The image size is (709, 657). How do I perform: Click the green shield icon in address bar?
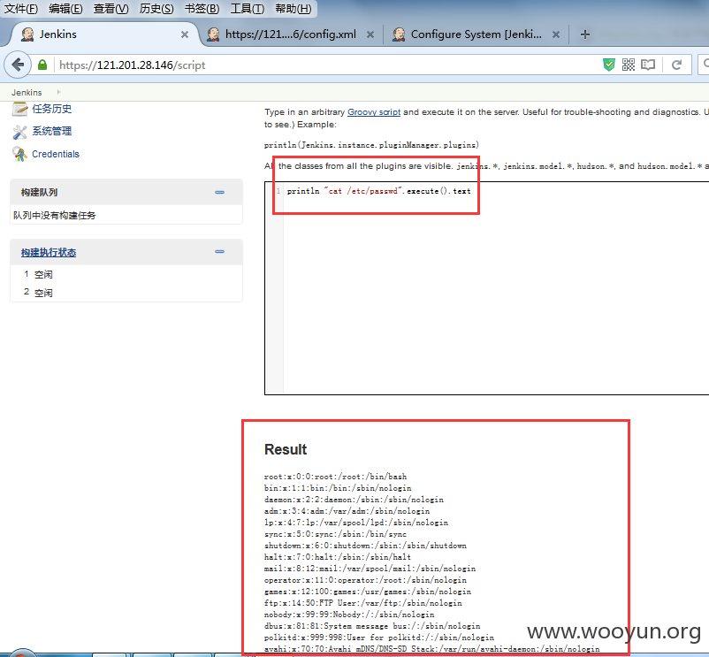(608, 65)
